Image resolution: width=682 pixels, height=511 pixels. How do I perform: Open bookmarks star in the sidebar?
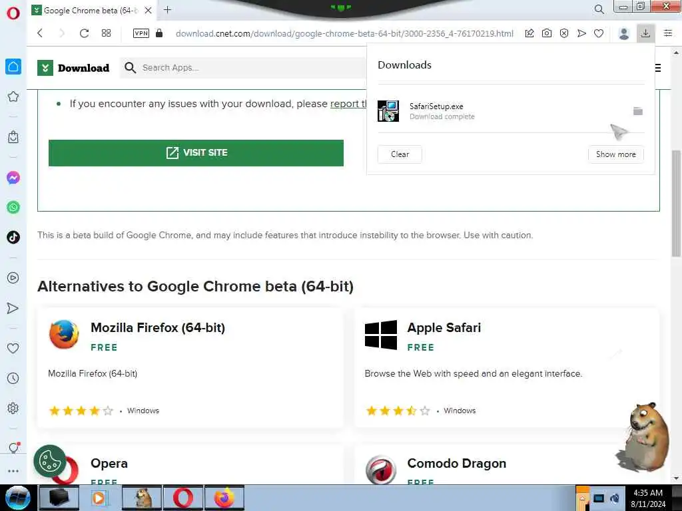click(x=13, y=96)
